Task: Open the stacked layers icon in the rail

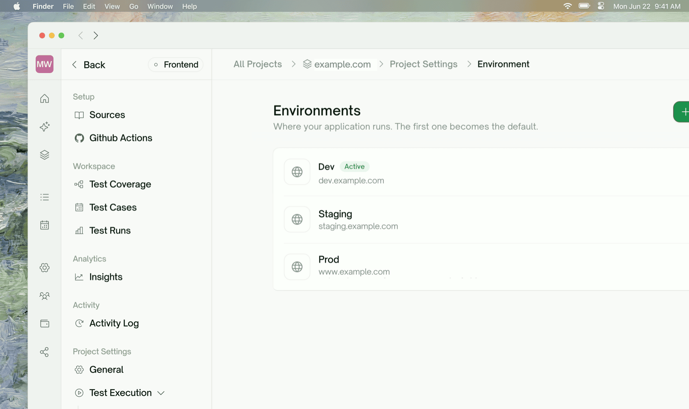Action: (x=44, y=155)
